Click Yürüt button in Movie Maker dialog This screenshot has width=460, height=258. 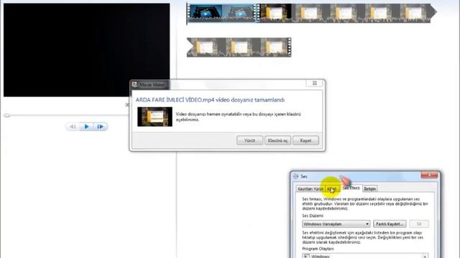coord(249,140)
